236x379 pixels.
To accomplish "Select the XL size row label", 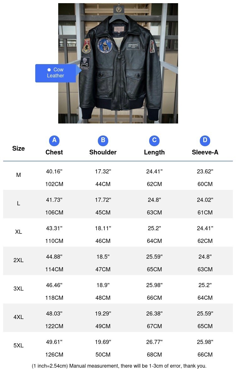I will [19, 232].
